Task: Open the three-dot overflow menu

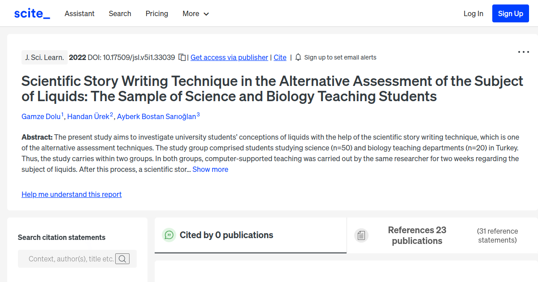Action: pos(523,52)
